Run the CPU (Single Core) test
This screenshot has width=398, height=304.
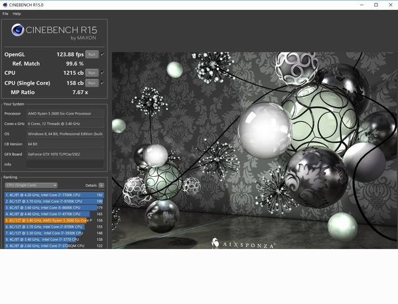92,83
